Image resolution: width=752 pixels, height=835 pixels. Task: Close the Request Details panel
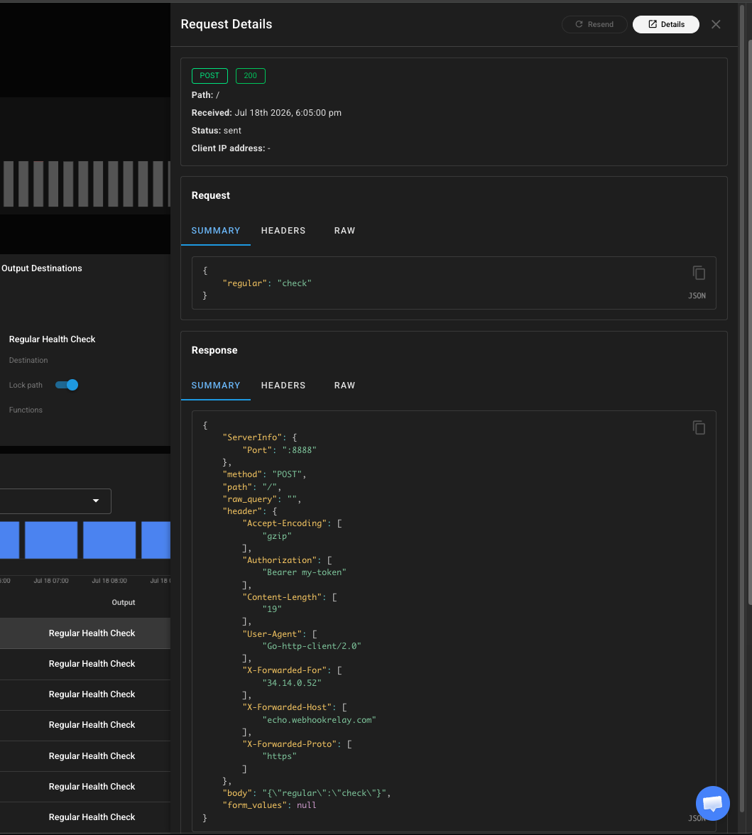click(x=716, y=24)
